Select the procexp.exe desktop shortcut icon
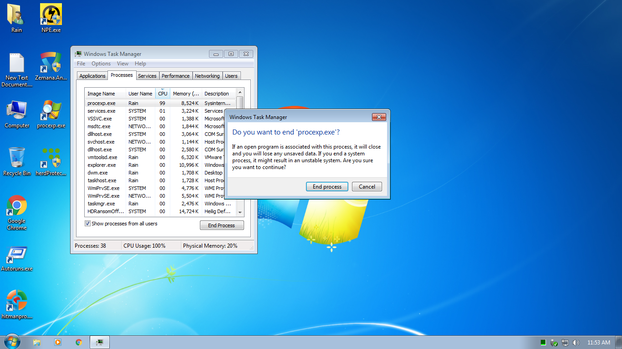Viewport: 622px width, 349px height. [51, 114]
